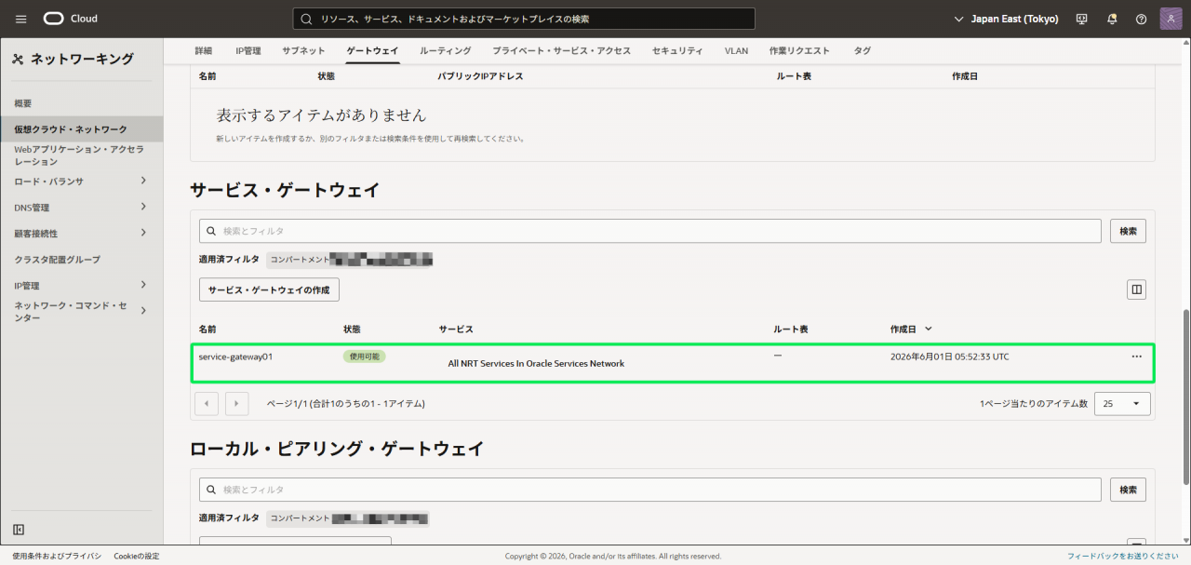Go to previous page of service gateways
1191x565 pixels.
coord(207,403)
